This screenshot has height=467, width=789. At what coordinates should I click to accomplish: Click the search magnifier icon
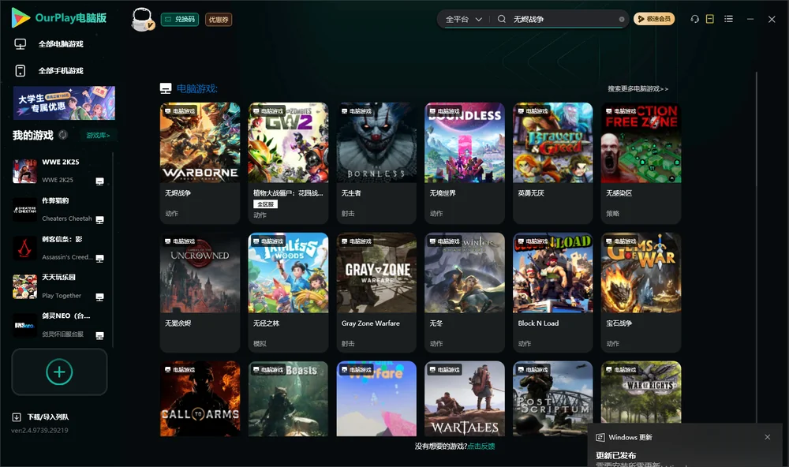click(502, 19)
